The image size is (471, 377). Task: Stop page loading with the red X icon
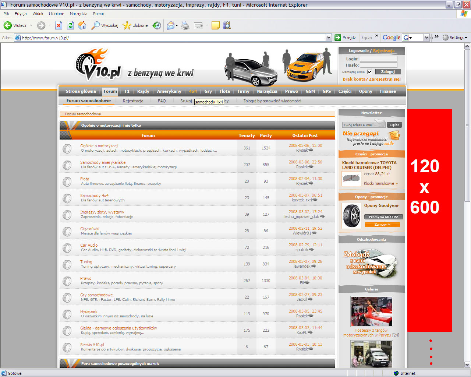coord(59,25)
